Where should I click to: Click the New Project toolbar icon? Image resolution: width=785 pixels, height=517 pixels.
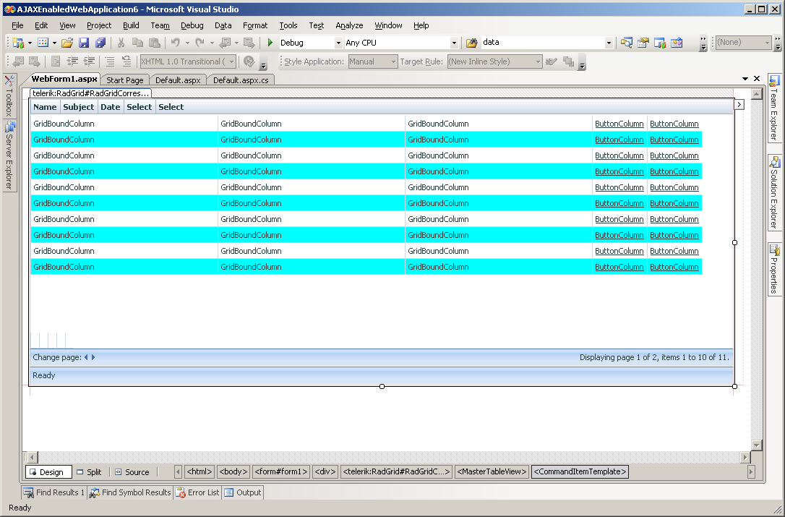tap(18, 43)
